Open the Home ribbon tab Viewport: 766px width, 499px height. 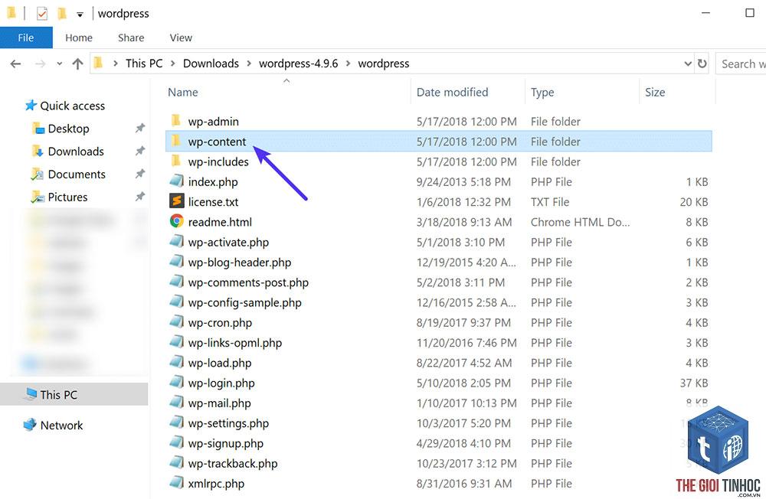coord(79,38)
